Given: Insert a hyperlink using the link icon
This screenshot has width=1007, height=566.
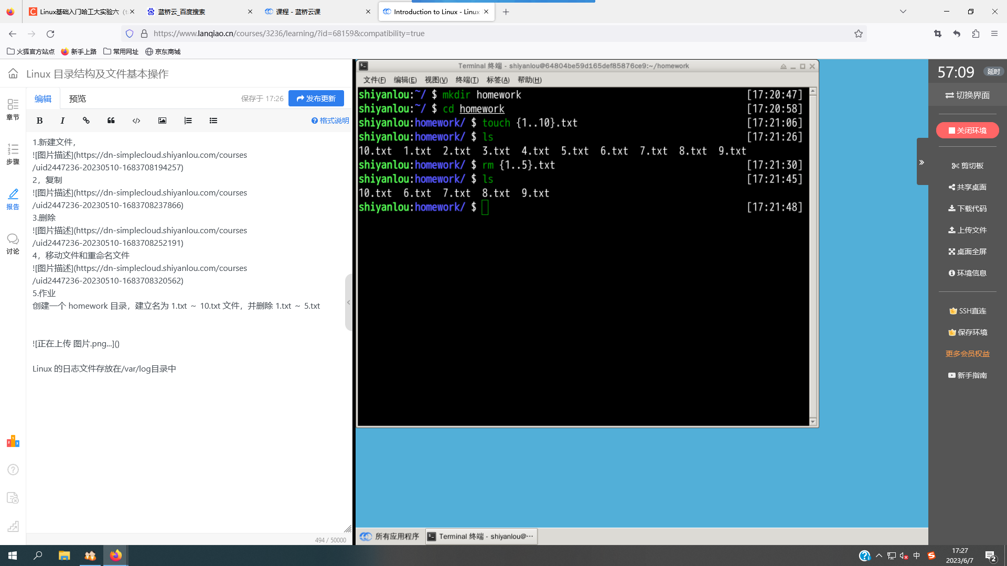Looking at the screenshot, I should tap(86, 121).
